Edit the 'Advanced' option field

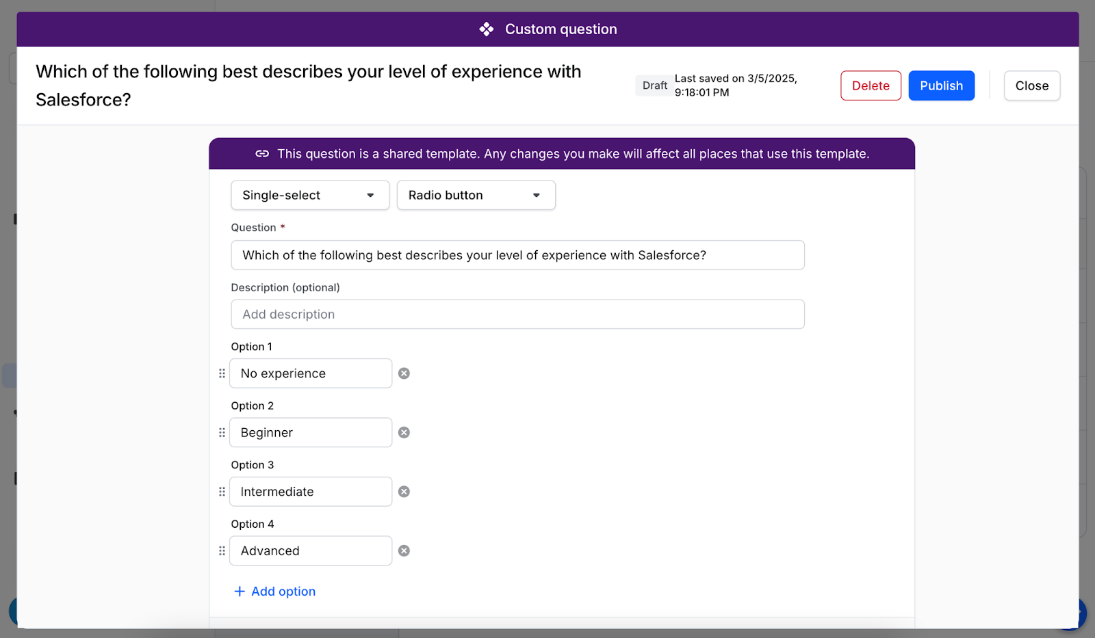pyautogui.click(x=311, y=551)
